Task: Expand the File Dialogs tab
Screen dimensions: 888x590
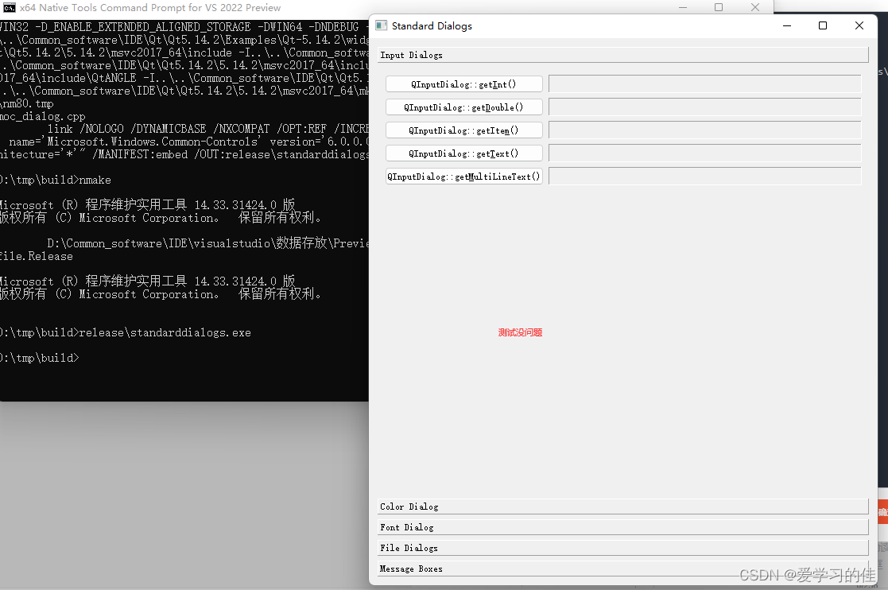Action: point(623,548)
